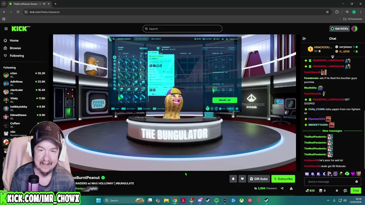Viewport: 365px width, 205px height.
Task: Click the 2,694 Viewers count
Action: [x=265, y=188]
